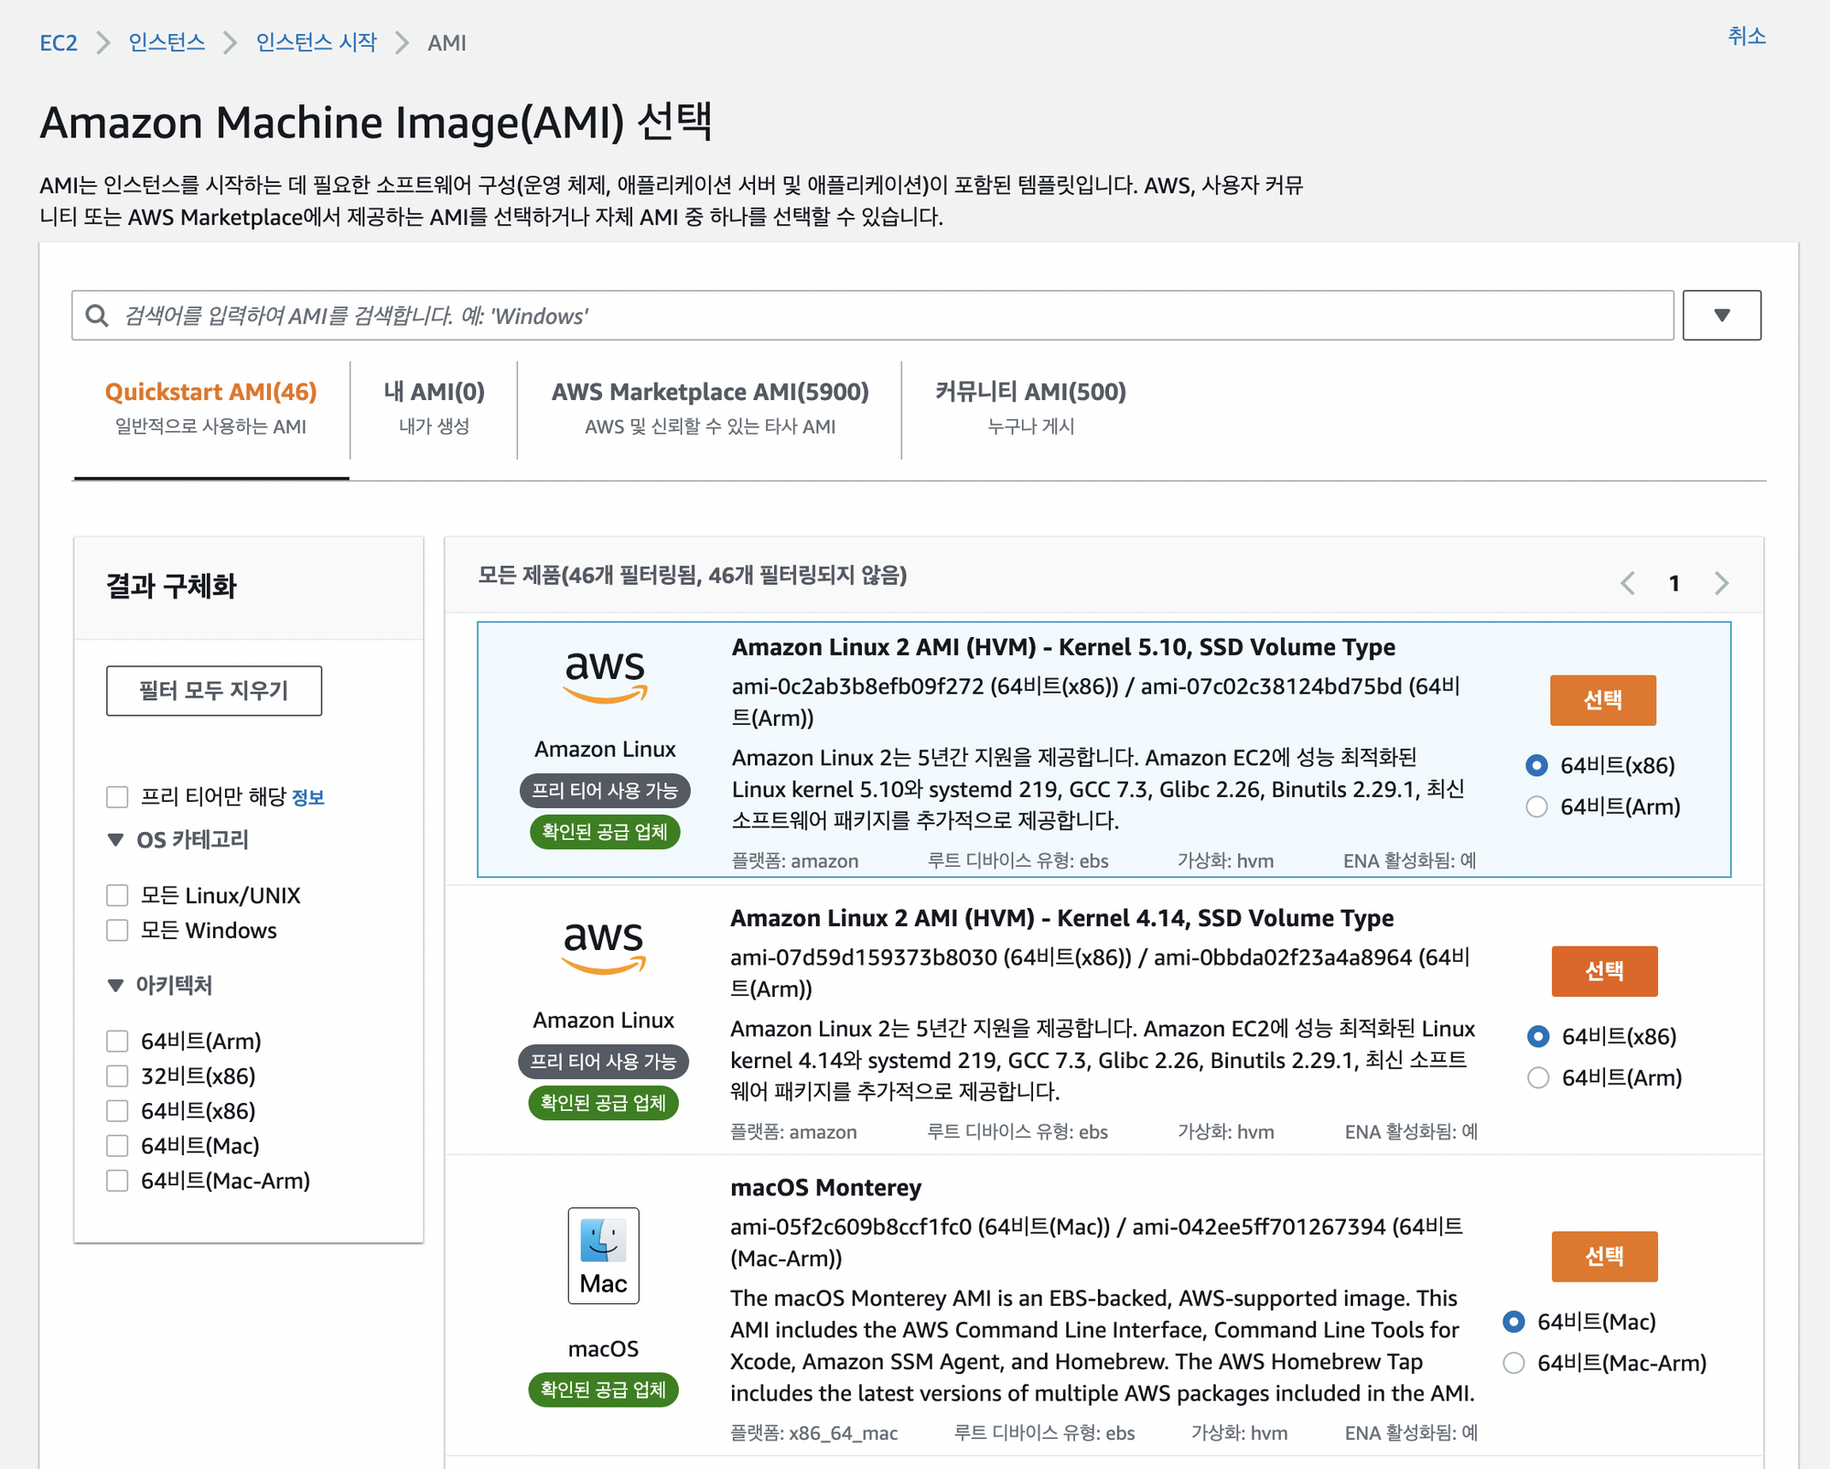Open the dropdown next to search box
Image resolution: width=1830 pixels, height=1469 pixels.
click(x=1721, y=316)
